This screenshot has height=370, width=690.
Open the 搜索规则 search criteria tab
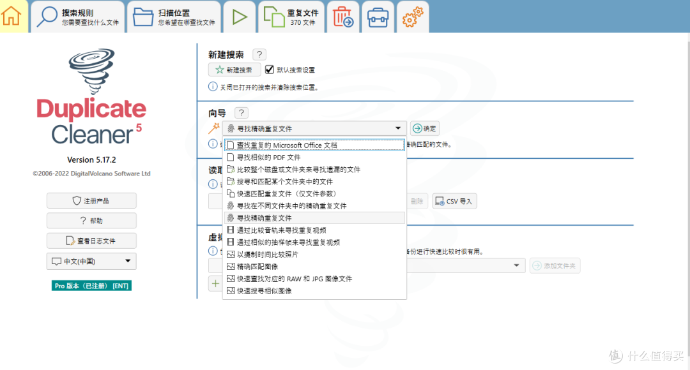click(x=77, y=17)
